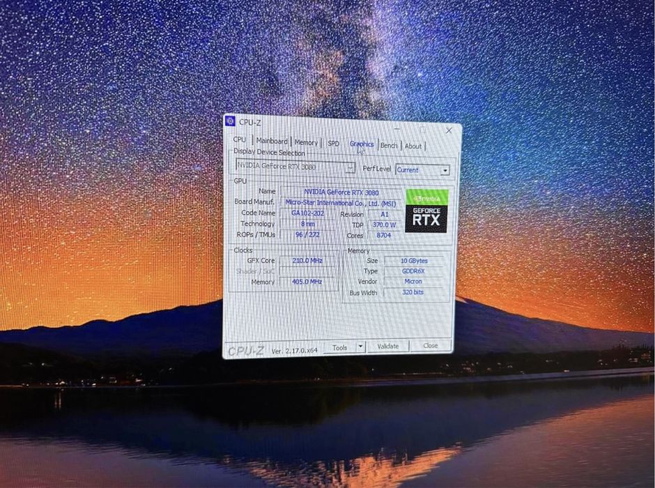Image resolution: width=655 pixels, height=488 pixels.
Task: Open the Display Device Selection dropdown
Action: click(x=295, y=167)
